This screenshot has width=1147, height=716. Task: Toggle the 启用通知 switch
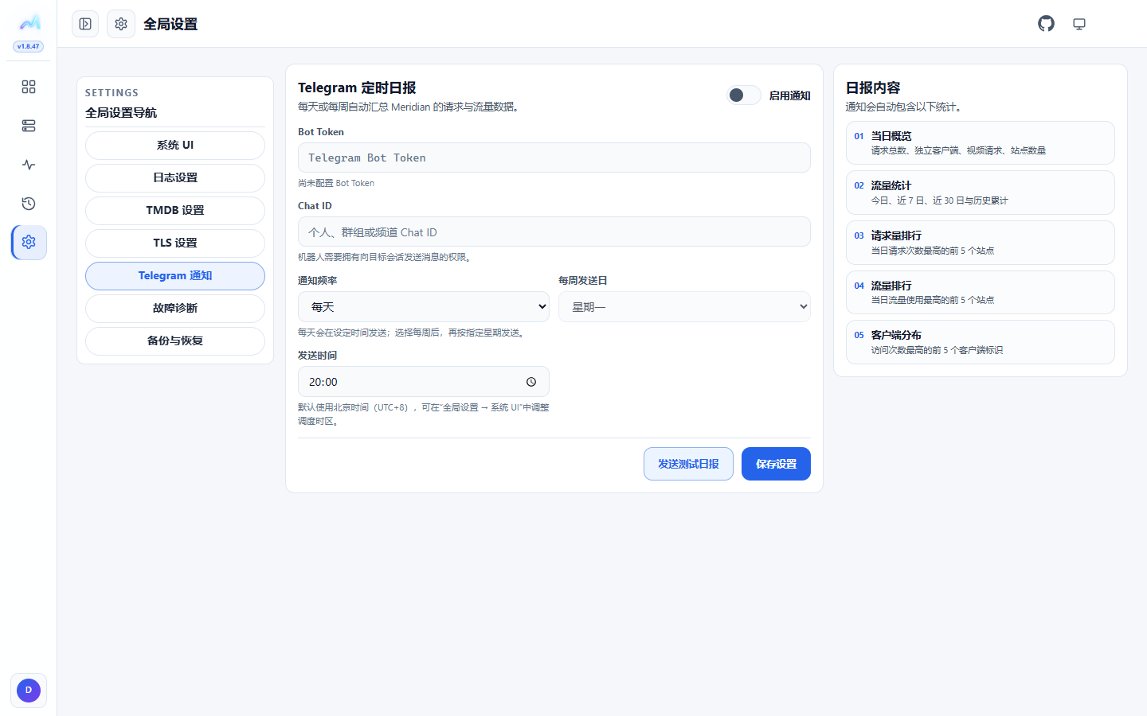[x=744, y=95]
